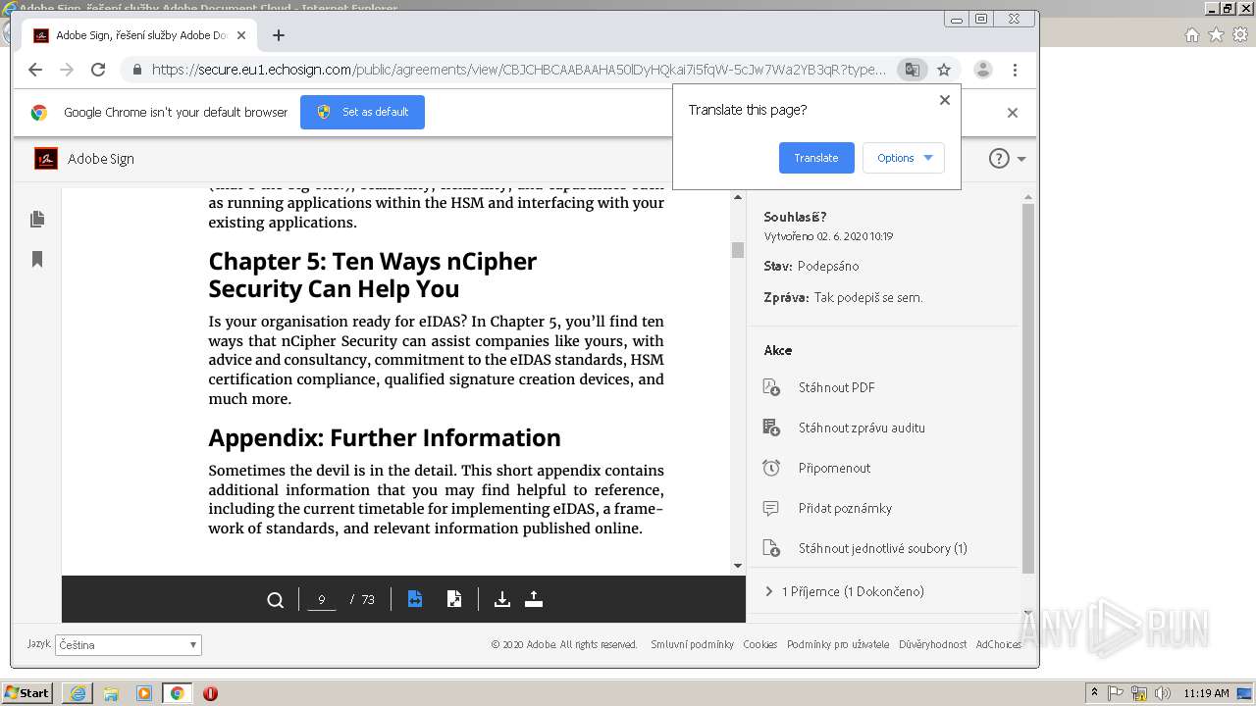This screenshot has width=1256, height=706.
Task: Go back to previous page
Action: tap(35, 70)
